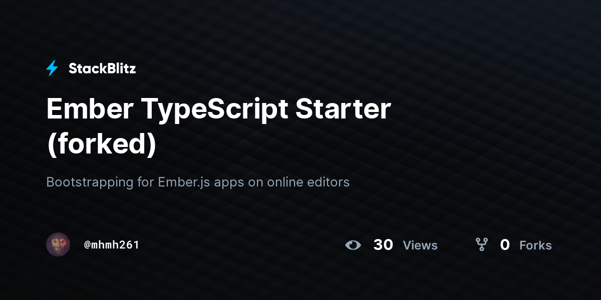Screen dimensions: 601x300
Task: Select the (forked) text in the title
Action: [x=102, y=144]
